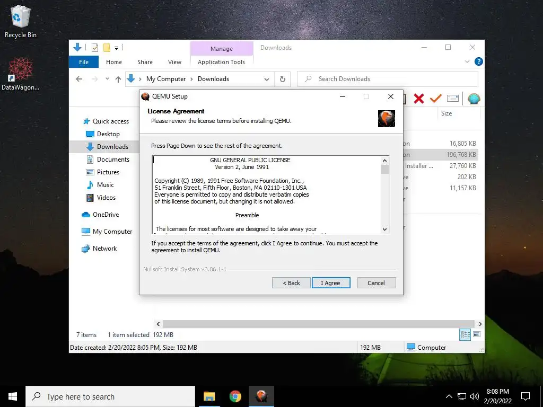Click the rename icon in toolbar
This screenshot has width=543, height=407.
click(x=453, y=99)
